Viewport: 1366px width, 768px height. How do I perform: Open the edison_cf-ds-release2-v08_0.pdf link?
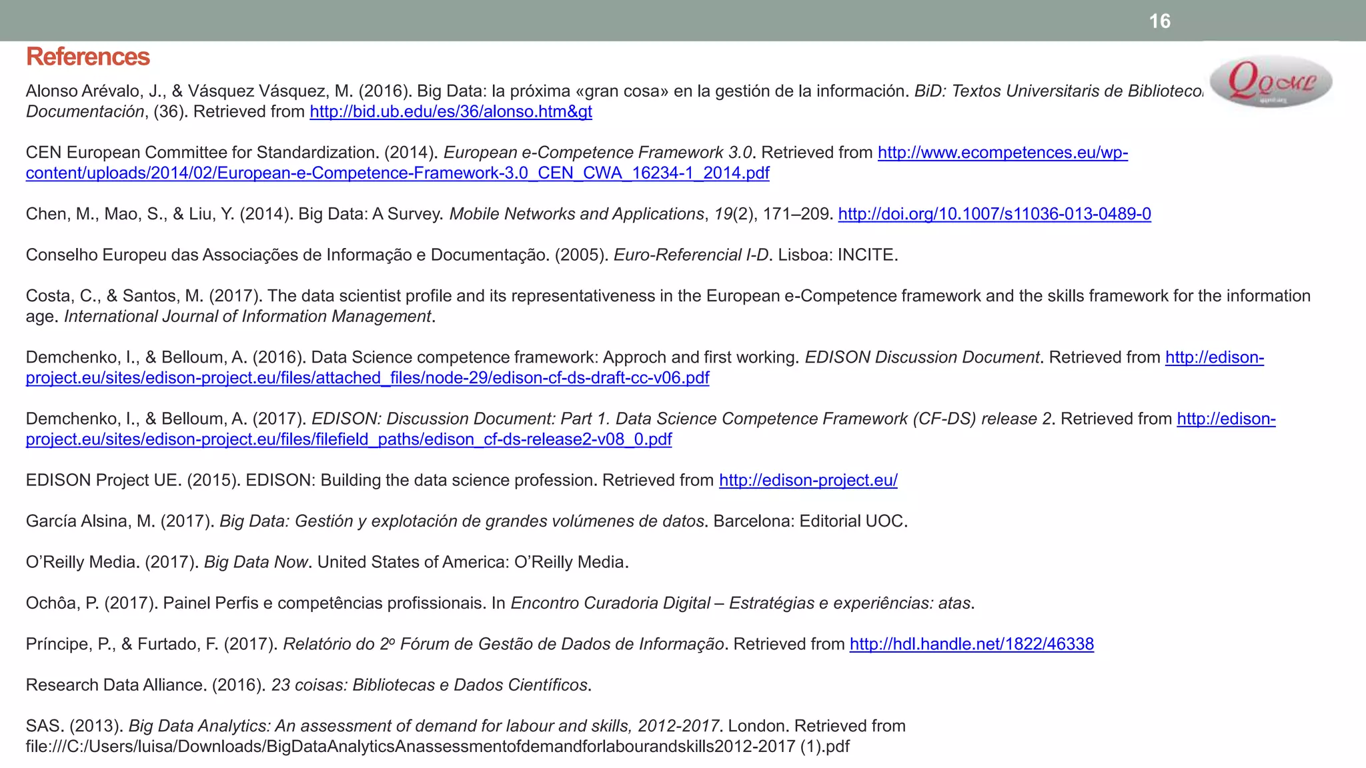pos(349,439)
